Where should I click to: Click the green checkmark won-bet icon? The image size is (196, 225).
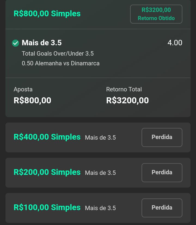tap(16, 43)
